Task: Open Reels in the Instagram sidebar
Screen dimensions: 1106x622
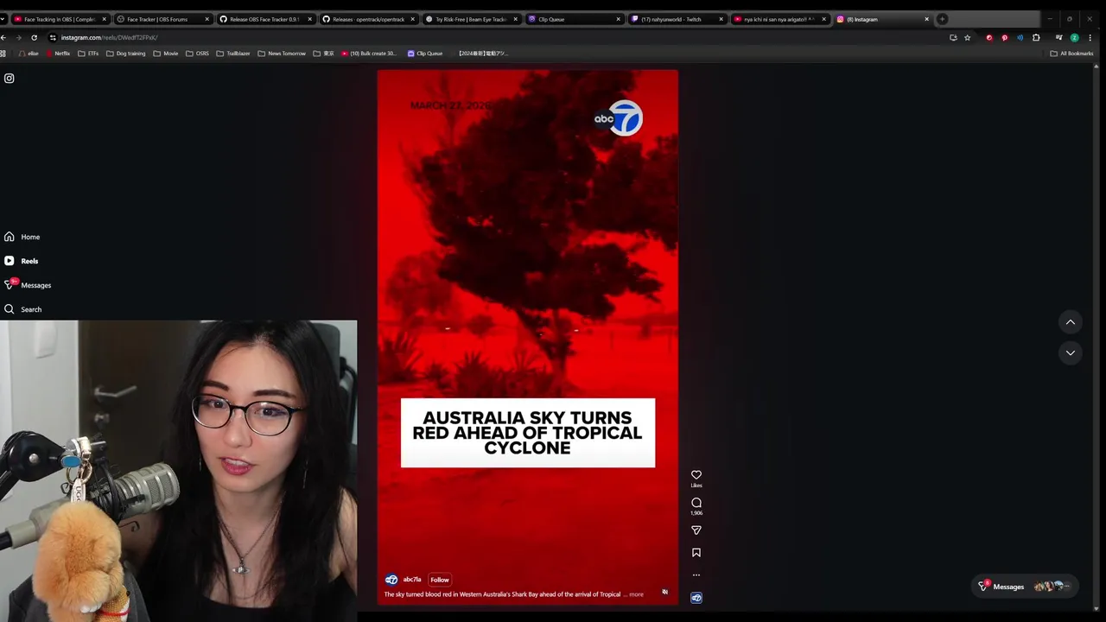Action: click(22, 261)
